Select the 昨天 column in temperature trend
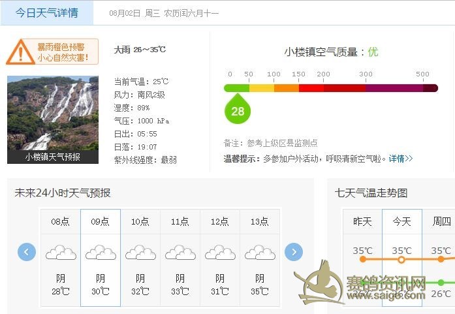 click(x=362, y=222)
